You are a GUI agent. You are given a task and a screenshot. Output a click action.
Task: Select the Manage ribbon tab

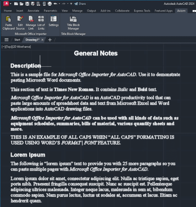click(x=77, y=11)
